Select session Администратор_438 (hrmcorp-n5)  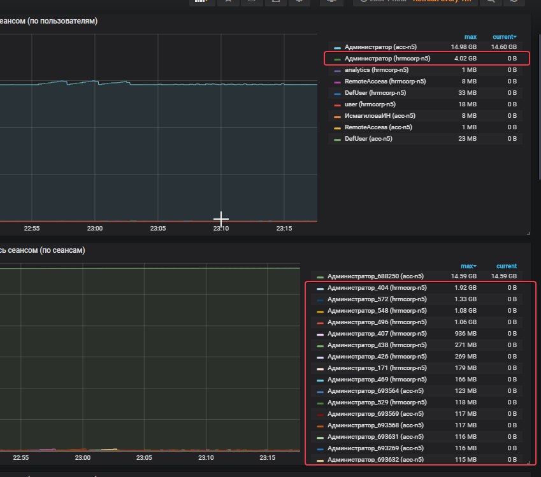(x=377, y=345)
